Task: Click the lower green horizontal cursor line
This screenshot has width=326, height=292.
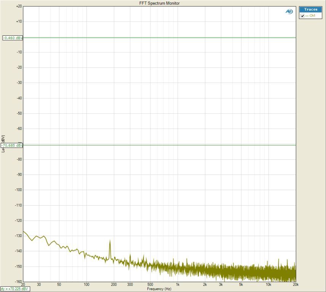Action: coord(160,145)
